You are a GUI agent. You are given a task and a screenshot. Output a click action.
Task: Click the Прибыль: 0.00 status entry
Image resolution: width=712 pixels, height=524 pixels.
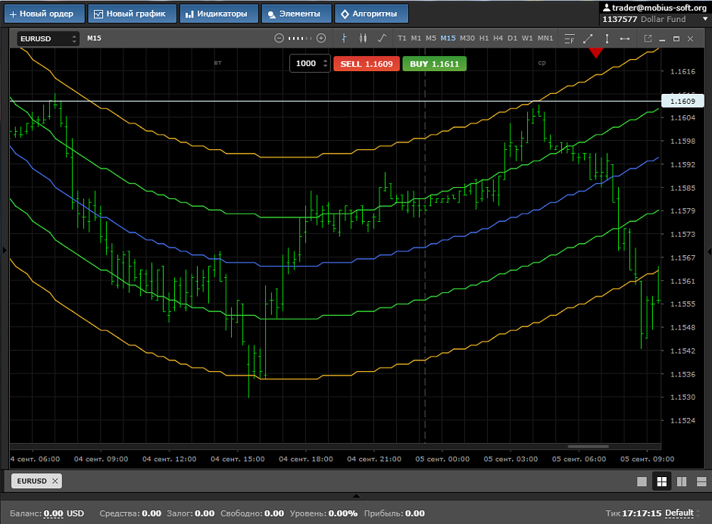394,513
